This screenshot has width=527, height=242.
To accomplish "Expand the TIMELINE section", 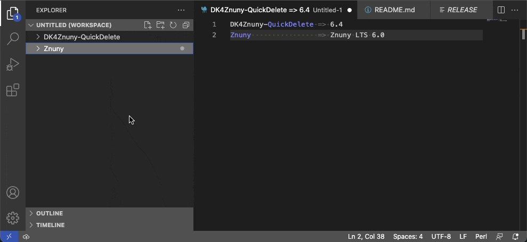I will (110, 225).
